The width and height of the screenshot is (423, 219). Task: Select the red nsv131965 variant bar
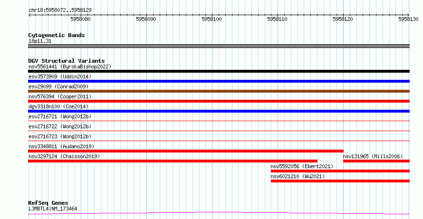click(x=376, y=161)
